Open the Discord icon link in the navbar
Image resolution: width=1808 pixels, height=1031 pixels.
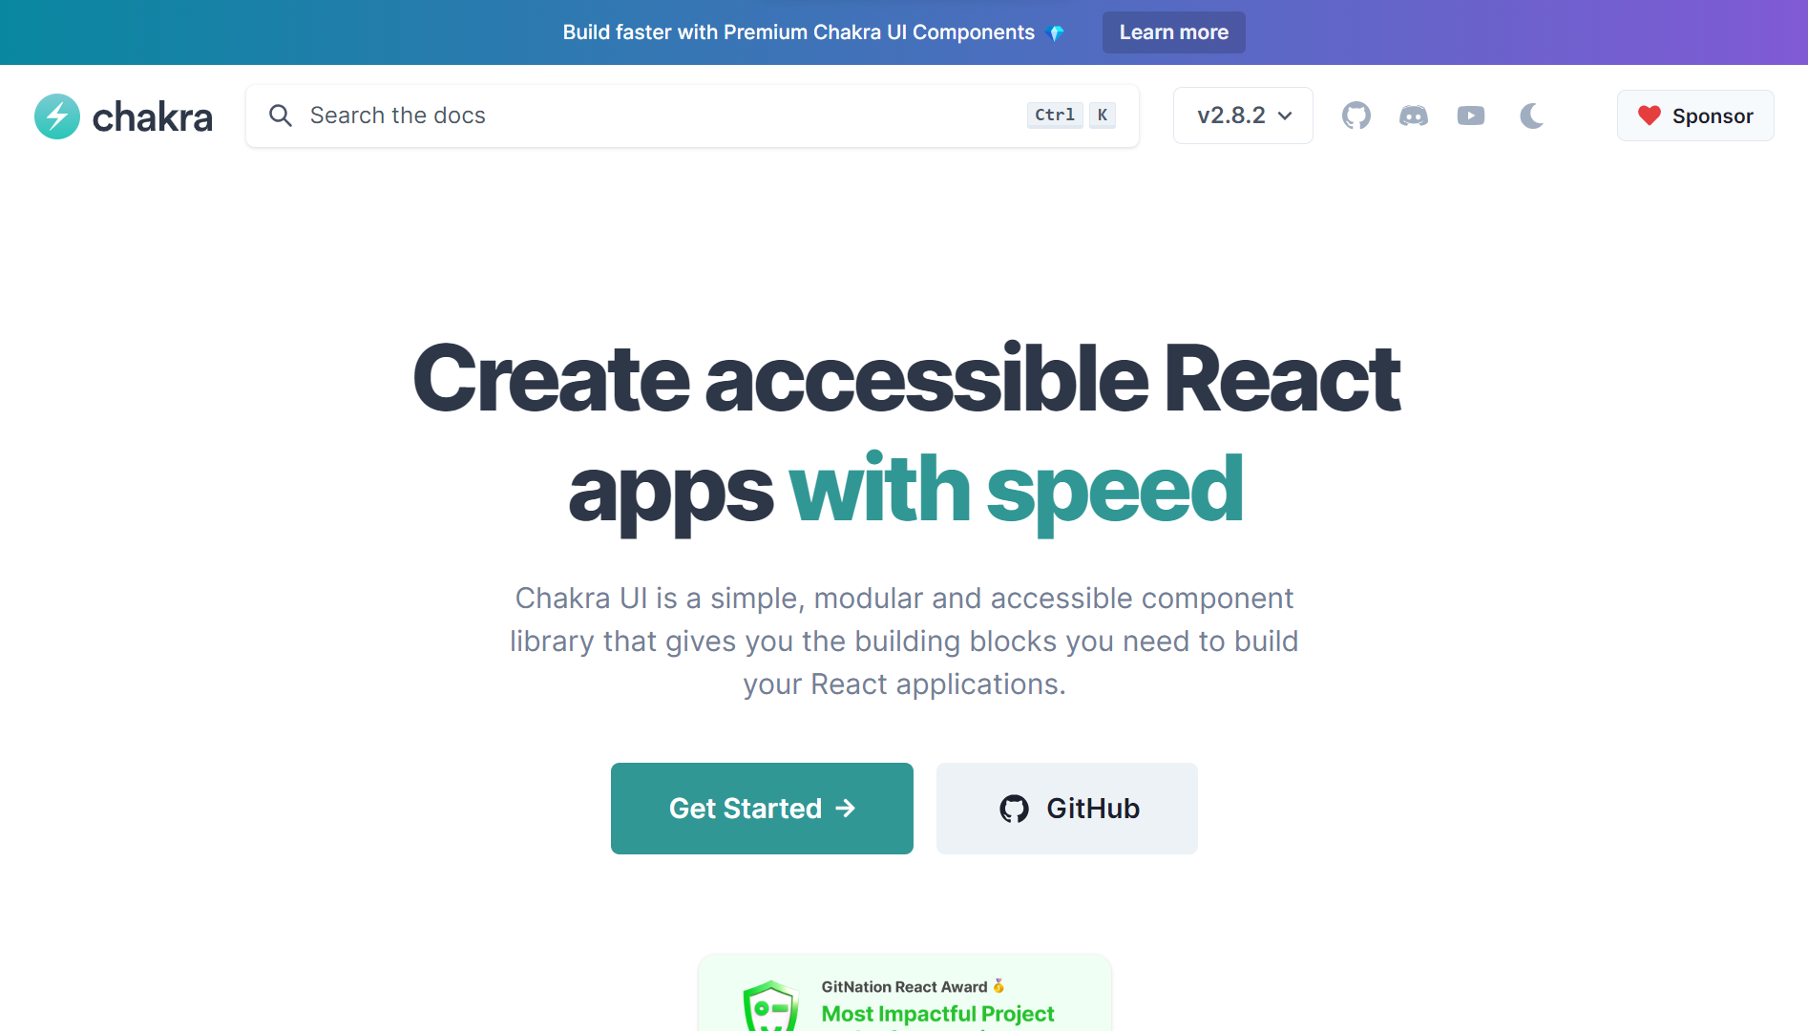point(1414,116)
